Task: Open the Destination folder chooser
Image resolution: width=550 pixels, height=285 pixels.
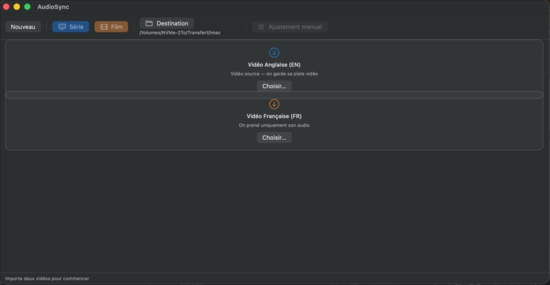Action: [166, 23]
